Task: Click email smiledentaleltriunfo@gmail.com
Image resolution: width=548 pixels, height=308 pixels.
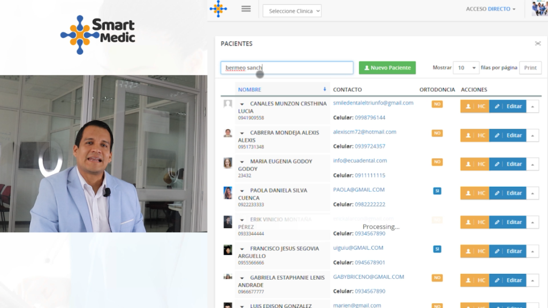Action: tap(373, 103)
